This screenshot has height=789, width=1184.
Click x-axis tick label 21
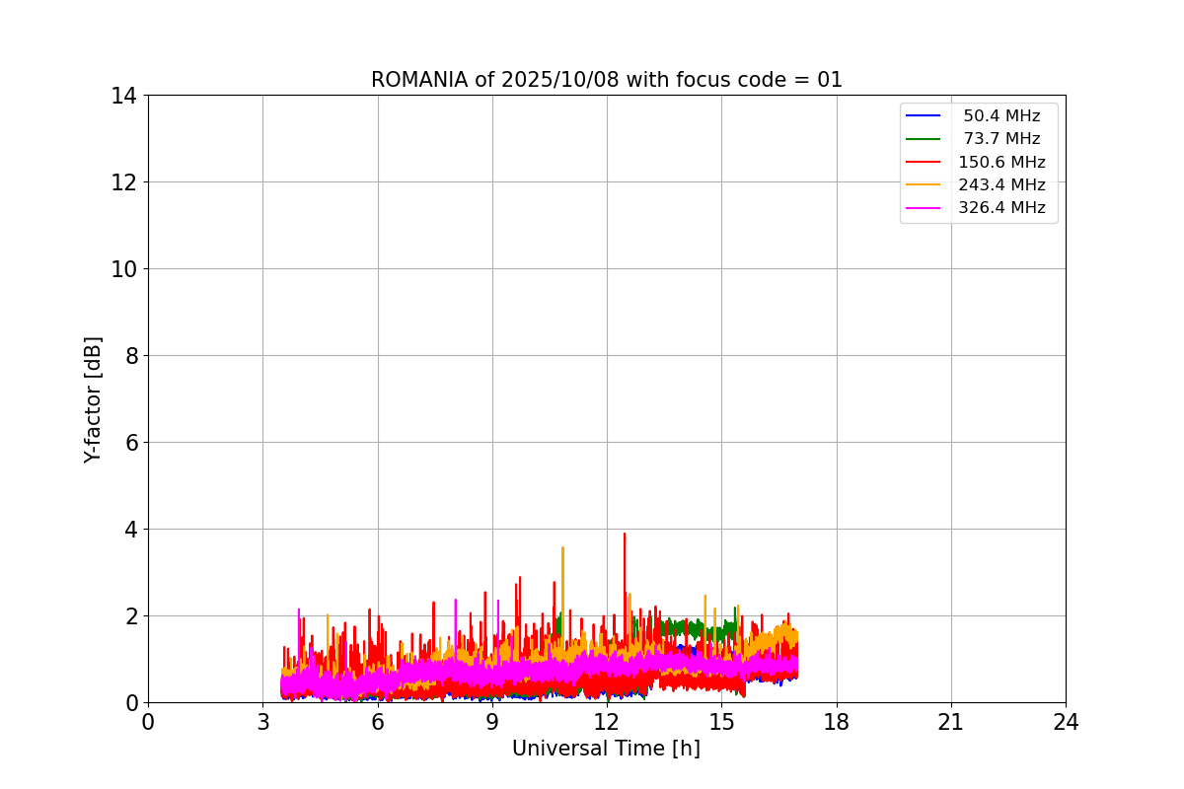point(951,722)
